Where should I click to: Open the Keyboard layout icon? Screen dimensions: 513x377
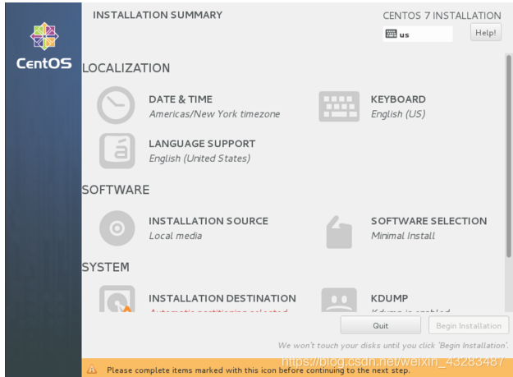point(339,106)
